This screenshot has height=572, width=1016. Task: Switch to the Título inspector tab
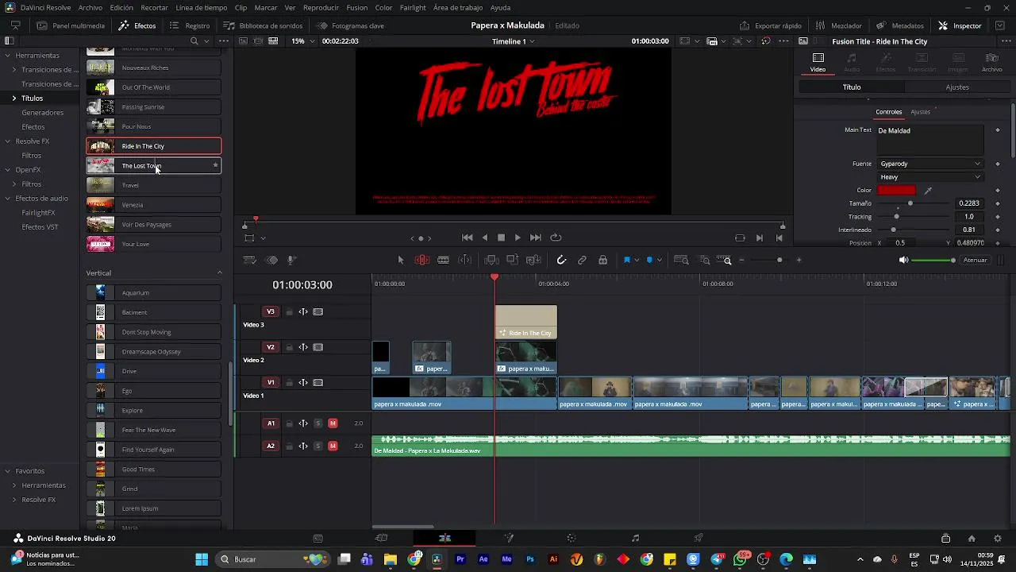coord(852,87)
